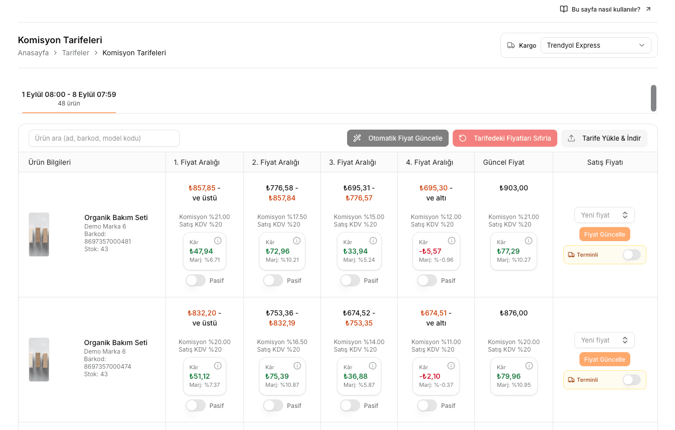Screen dimensions: 675x430
Task: Focus the Ürün ara search field
Action: tap(104, 138)
